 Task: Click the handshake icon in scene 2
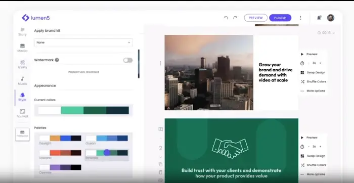point(230,148)
